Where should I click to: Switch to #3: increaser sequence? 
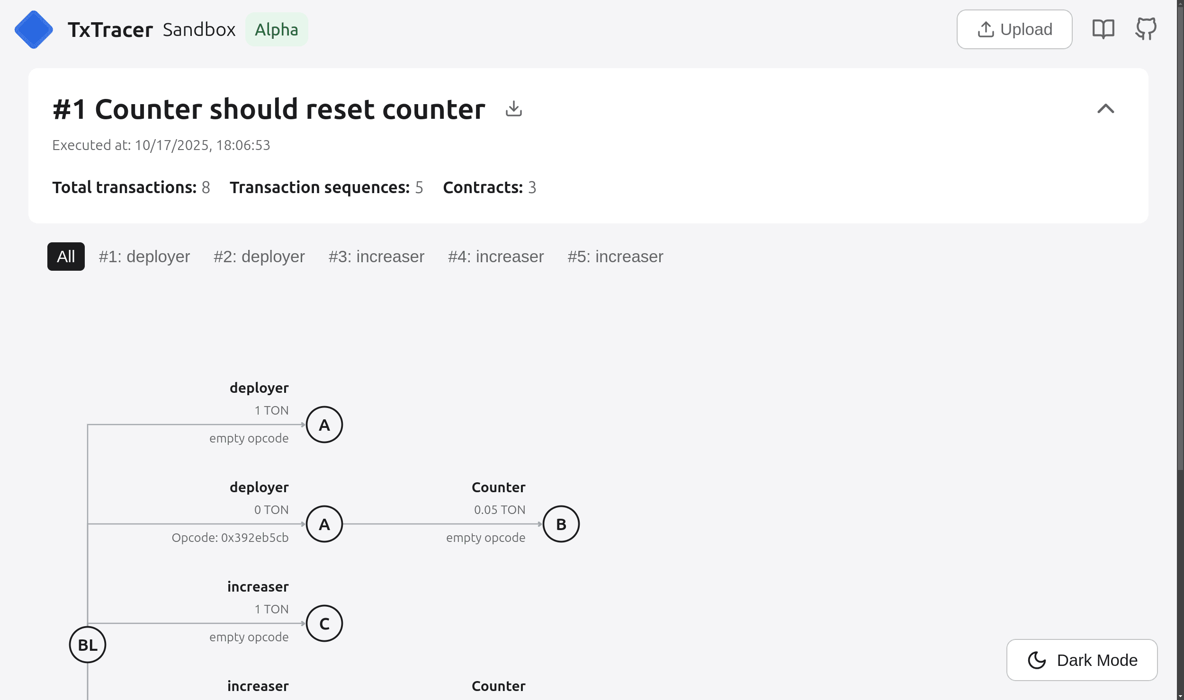pyautogui.click(x=377, y=257)
